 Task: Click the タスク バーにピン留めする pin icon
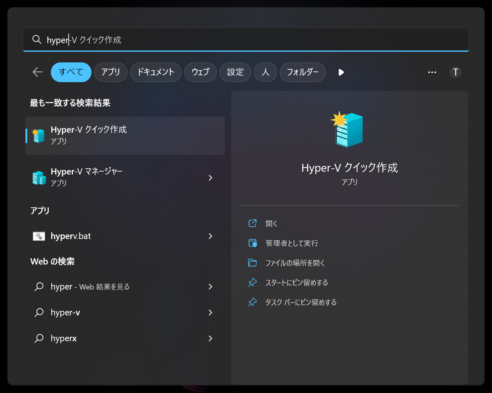252,302
